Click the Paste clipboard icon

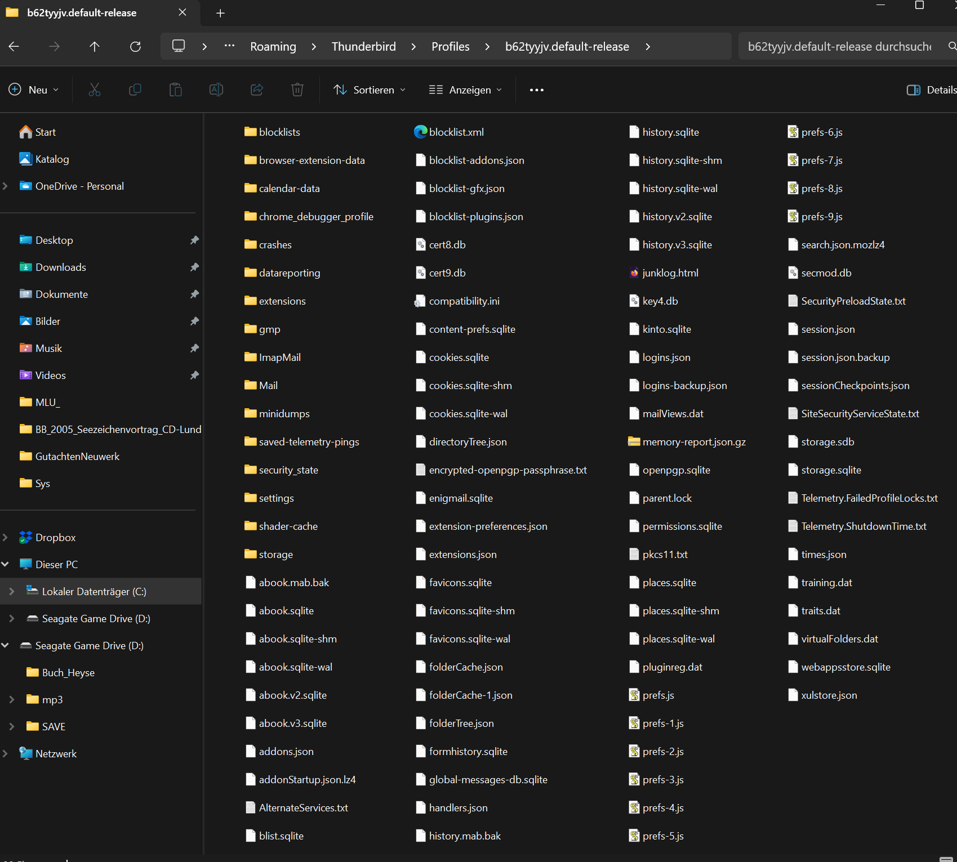click(x=176, y=90)
